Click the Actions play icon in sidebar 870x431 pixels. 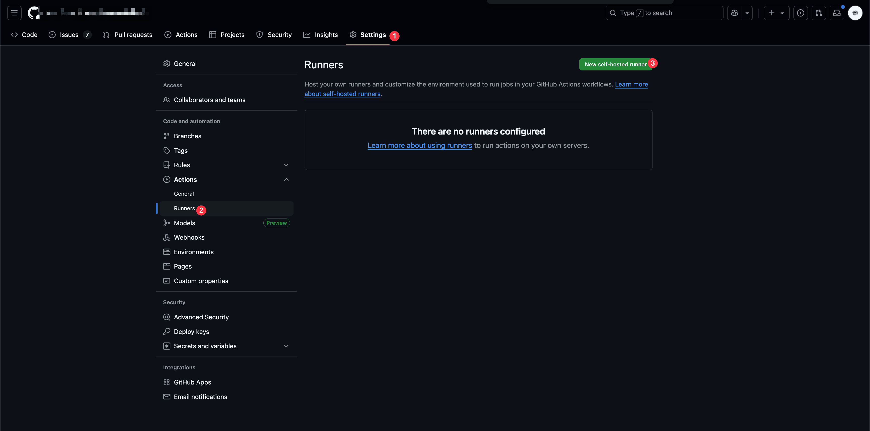pyautogui.click(x=166, y=179)
